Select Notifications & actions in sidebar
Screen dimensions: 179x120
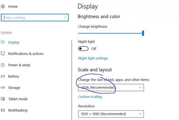pyautogui.click(x=26, y=54)
